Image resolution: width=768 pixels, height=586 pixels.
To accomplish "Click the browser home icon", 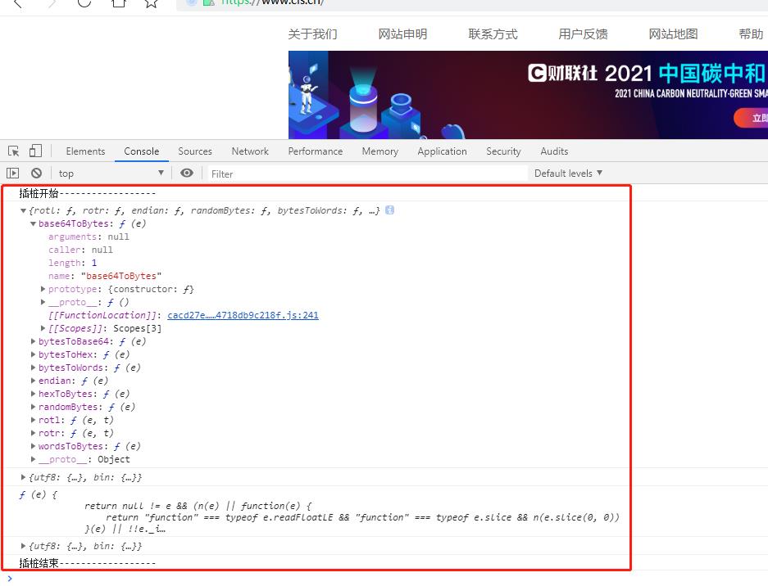I will tap(119, 3).
